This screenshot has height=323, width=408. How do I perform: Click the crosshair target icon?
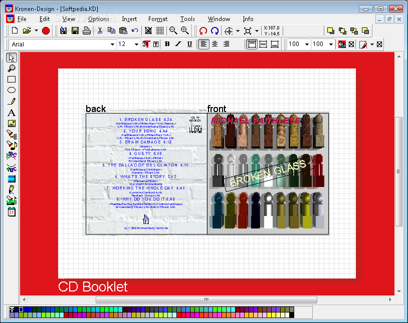229,31
